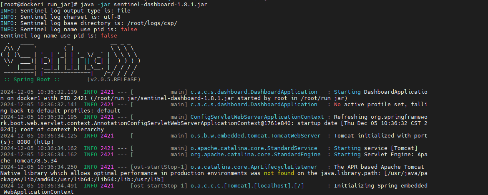Click the '8080 (http)' port text

tap(35, 142)
